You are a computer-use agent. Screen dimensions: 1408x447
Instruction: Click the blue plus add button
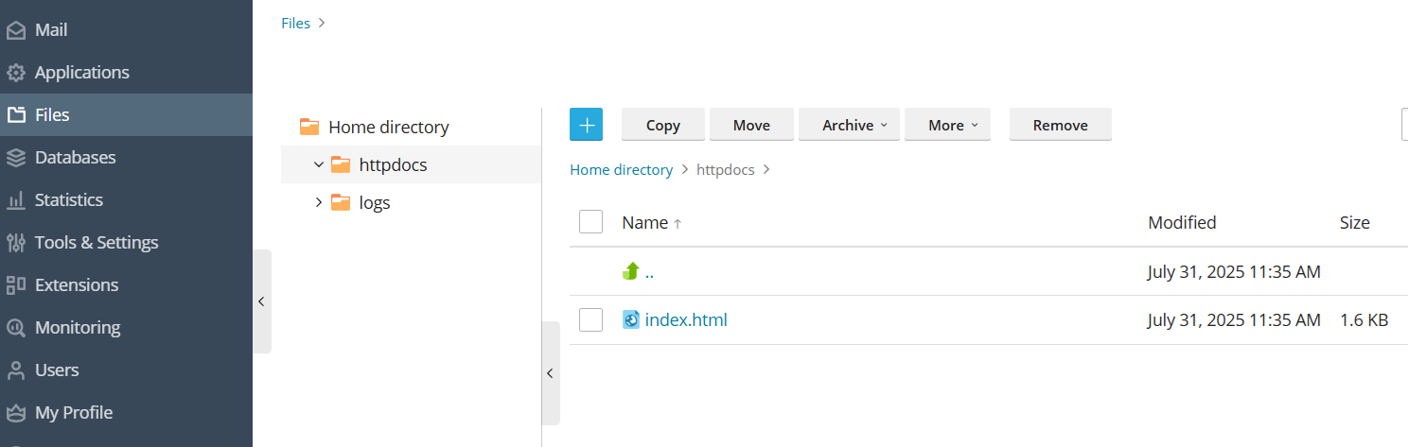point(586,125)
